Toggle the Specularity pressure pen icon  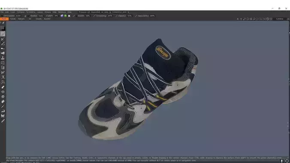136,16
